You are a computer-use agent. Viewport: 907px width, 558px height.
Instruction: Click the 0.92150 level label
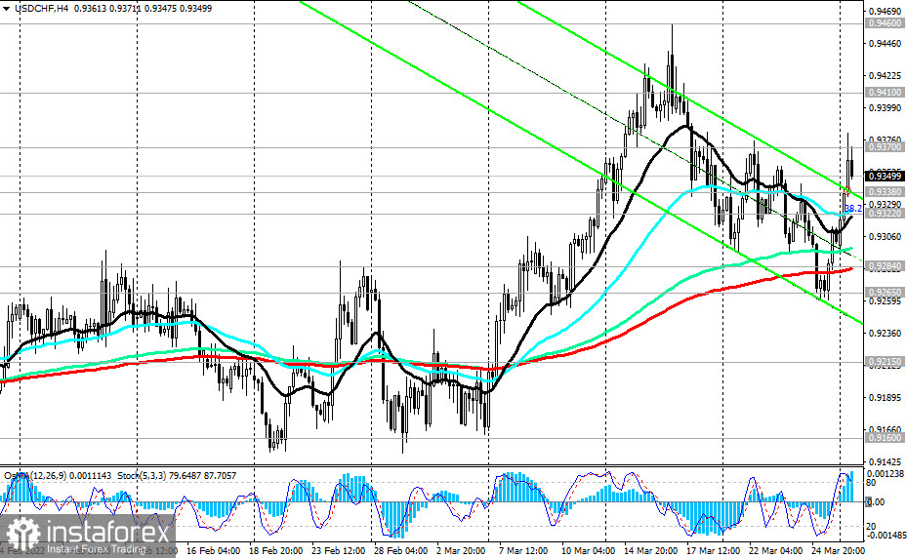(x=885, y=362)
